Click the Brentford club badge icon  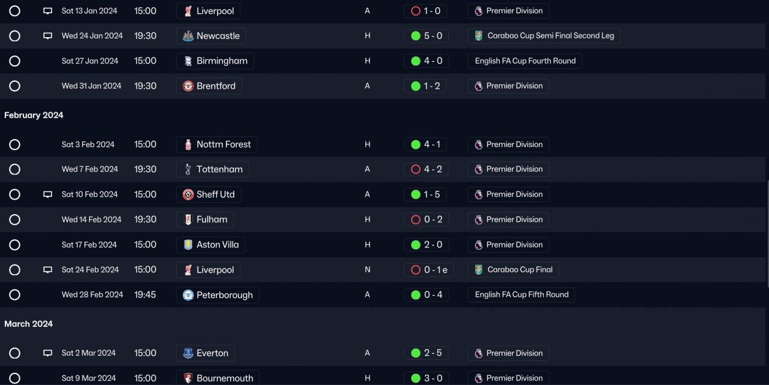click(188, 86)
